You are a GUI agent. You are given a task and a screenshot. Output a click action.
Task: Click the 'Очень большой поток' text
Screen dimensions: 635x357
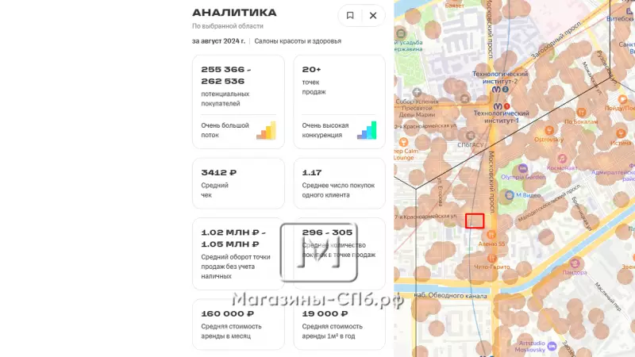click(225, 130)
